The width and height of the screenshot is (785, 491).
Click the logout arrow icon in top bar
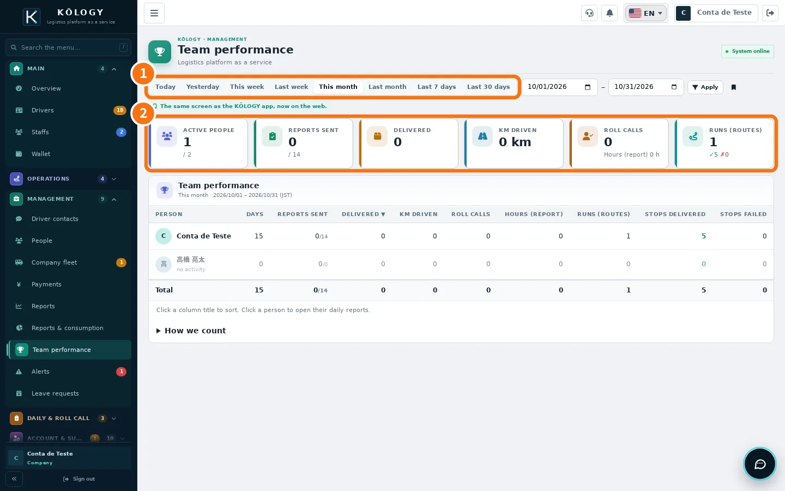pos(770,13)
